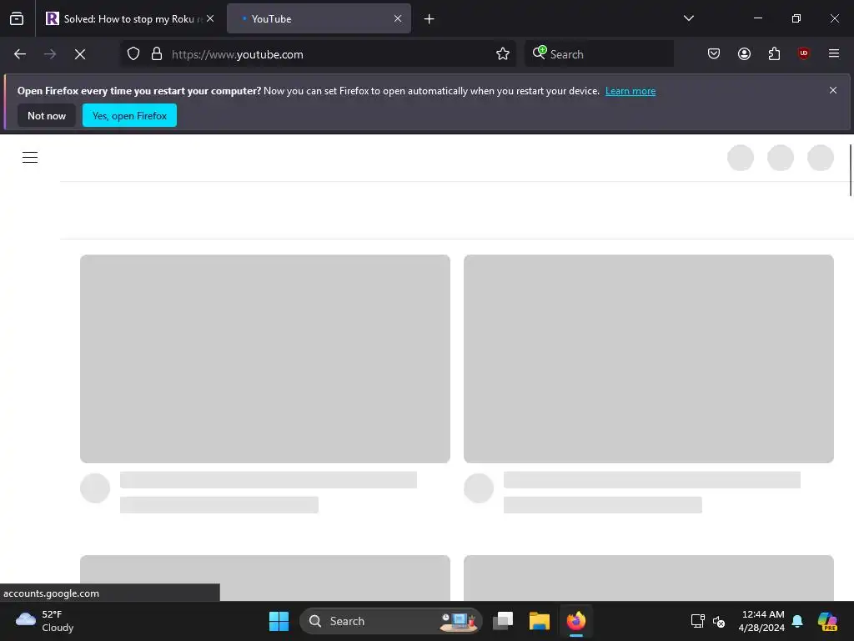Open Extensions puzzle piece menu
The image size is (854, 641).
click(774, 53)
